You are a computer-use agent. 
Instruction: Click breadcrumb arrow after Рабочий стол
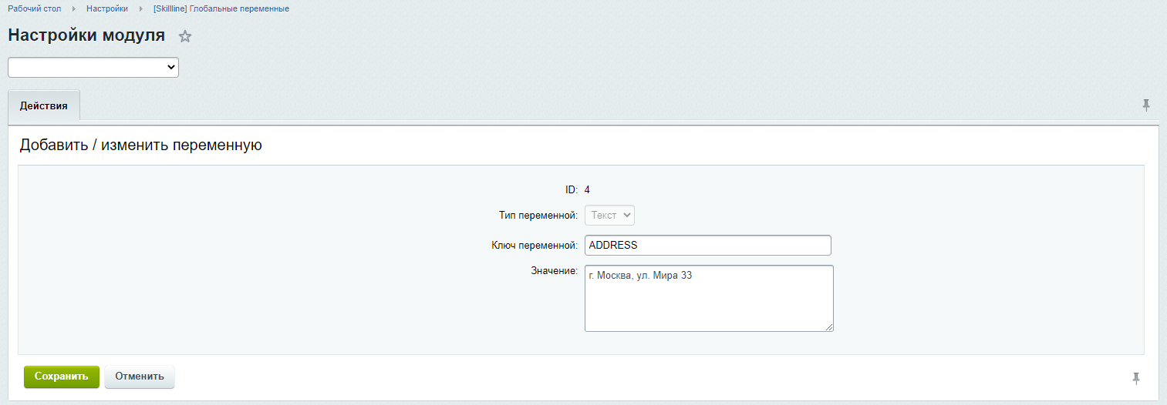74,8
